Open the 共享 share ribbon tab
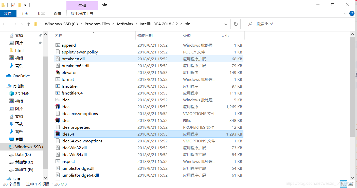 click(x=41, y=13)
